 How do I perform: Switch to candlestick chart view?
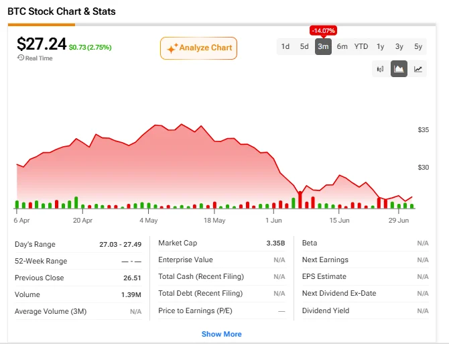pyautogui.click(x=380, y=69)
